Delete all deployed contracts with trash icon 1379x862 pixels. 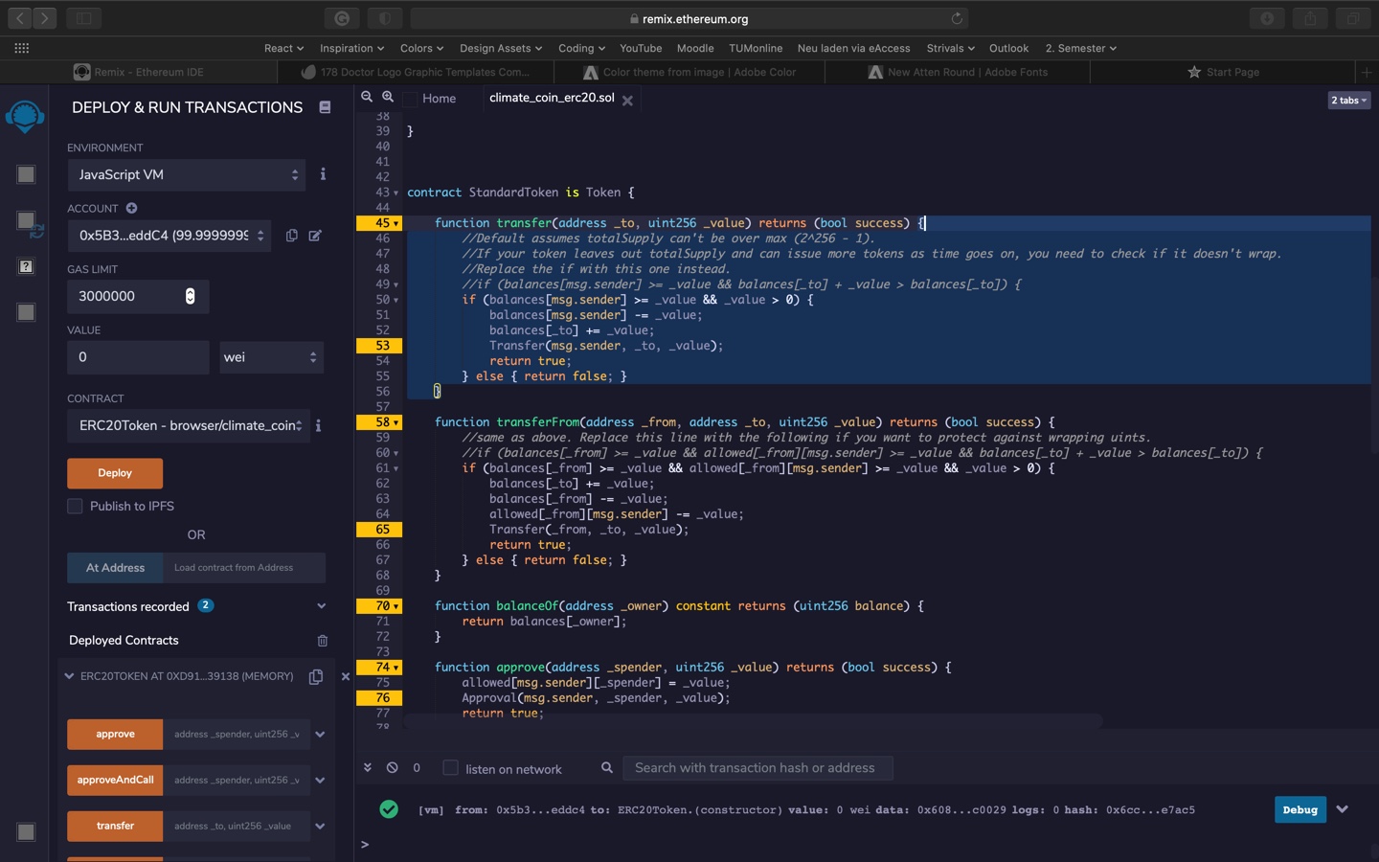click(323, 641)
